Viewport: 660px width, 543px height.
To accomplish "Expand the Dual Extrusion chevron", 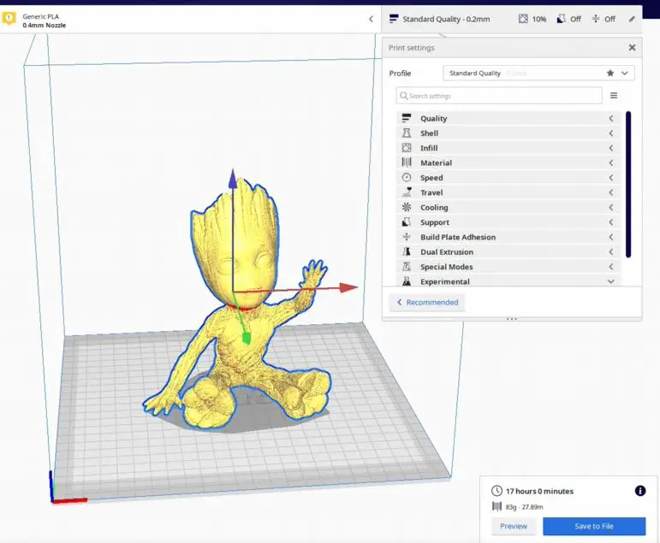I will (x=610, y=251).
